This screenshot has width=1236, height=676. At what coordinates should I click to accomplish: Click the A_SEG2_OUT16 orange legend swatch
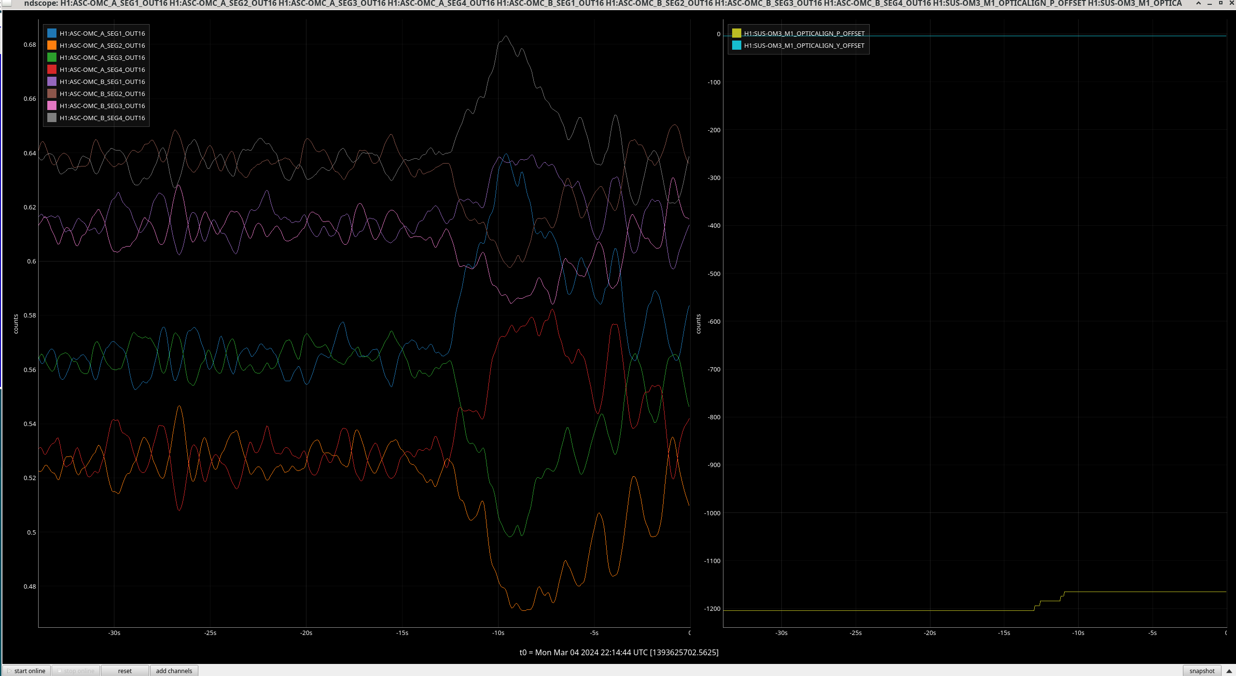tap(52, 45)
